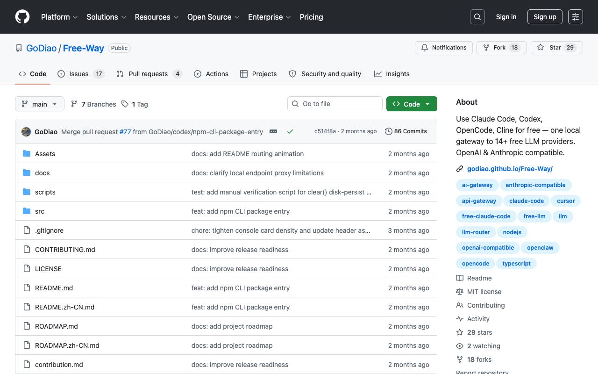Screen dimensions: 598x374
Task: Click the nodejs topic tag
Action: (512, 232)
